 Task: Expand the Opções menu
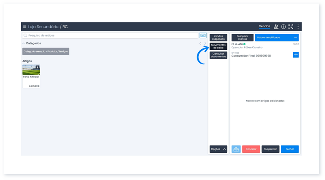(x=218, y=149)
